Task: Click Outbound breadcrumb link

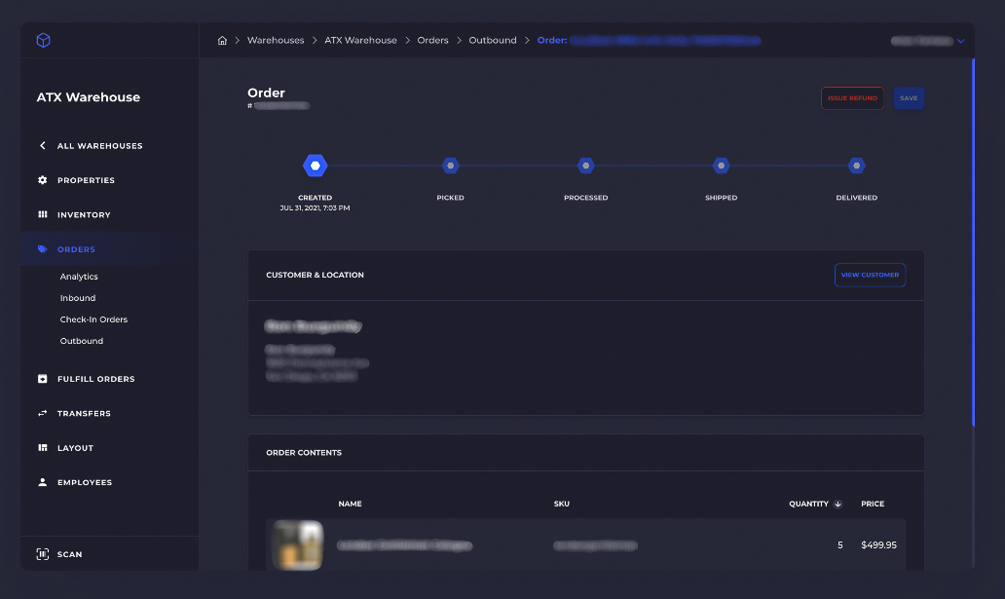Action: (492, 40)
